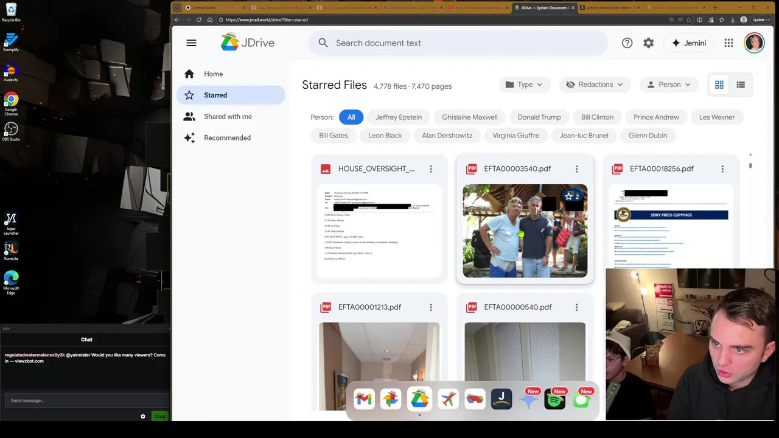The image size is (779, 438).
Task: Open the apps grid launcher
Action: [728, 43]
